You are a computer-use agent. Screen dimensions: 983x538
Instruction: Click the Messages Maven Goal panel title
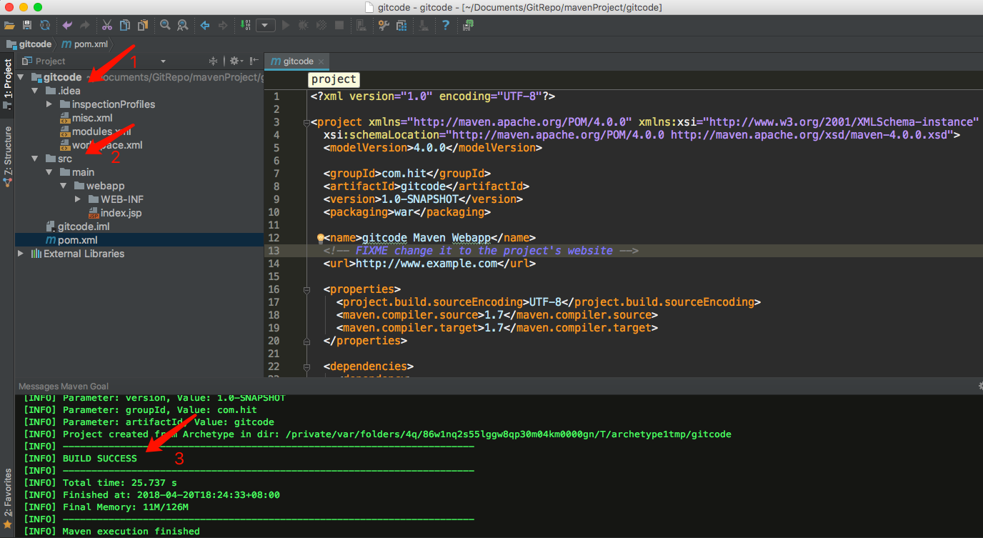64,387
